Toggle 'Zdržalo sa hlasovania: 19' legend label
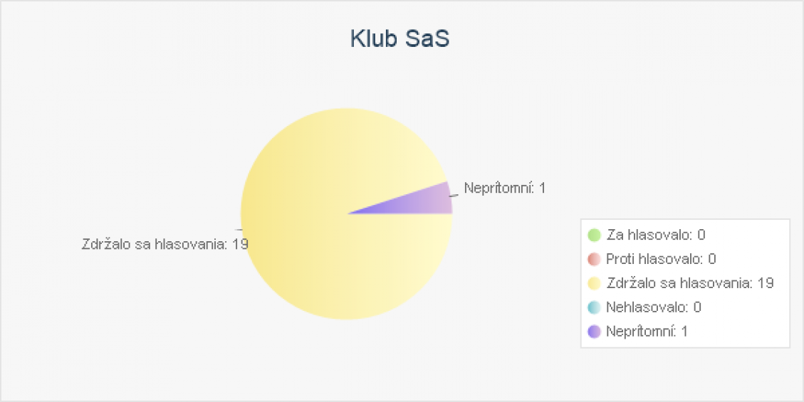 pos(690,283)
